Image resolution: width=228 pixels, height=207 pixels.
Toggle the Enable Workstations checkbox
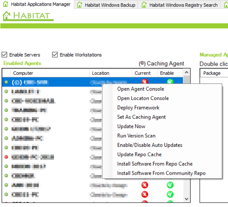pyautogui.click(x=55, y=54)
